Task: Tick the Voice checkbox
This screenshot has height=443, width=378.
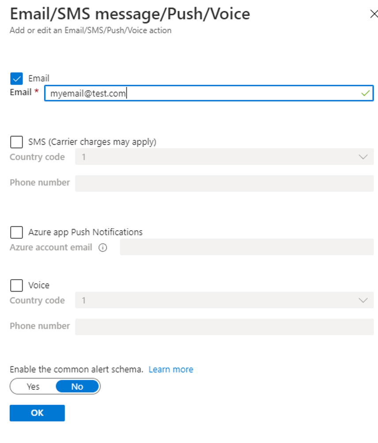Action: 16,285
